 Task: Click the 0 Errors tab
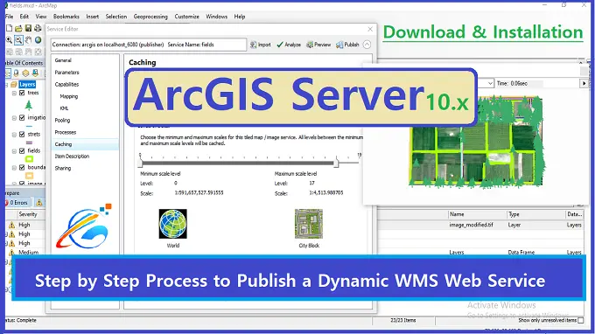pyautogui.click(x=17, y=203)
